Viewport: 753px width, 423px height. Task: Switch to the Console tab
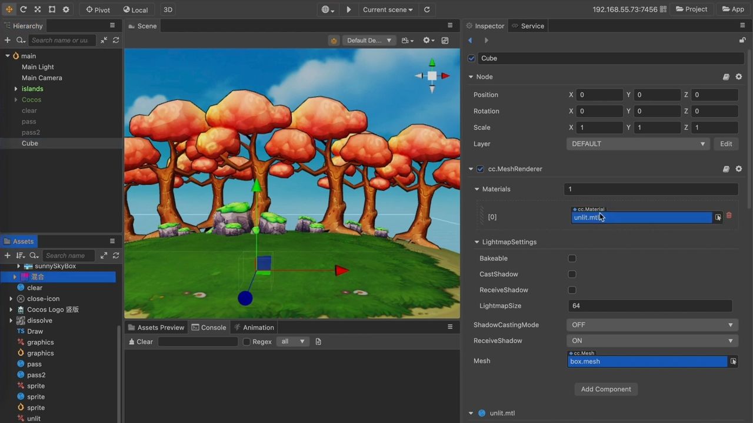click(x=209, y=327)
